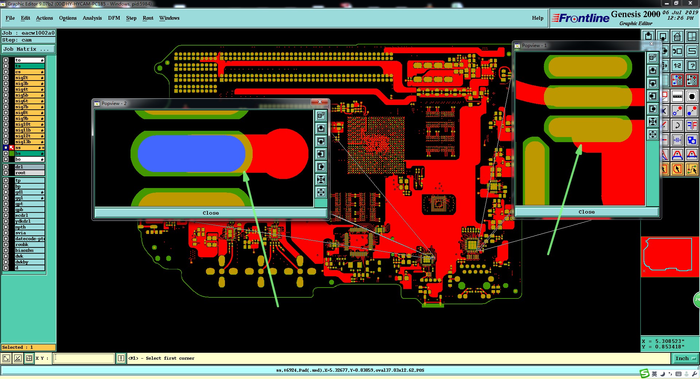Select the sig13b layer row

[x=30, y=142]
